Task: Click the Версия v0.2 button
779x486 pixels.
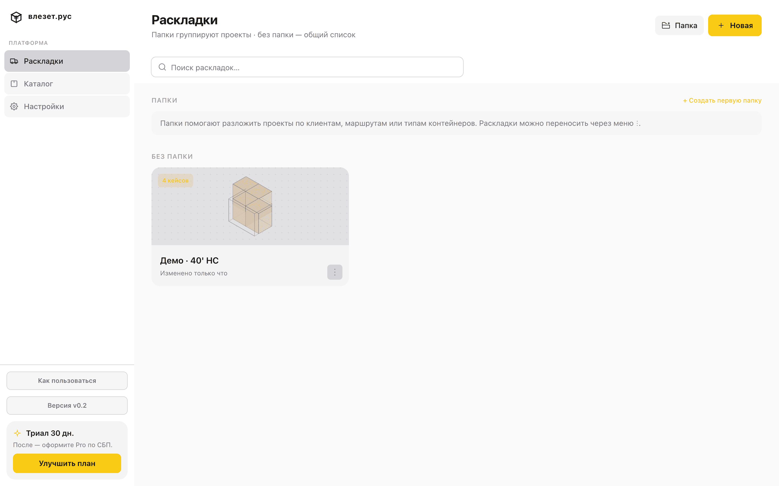Action: (x=67, y=405)
